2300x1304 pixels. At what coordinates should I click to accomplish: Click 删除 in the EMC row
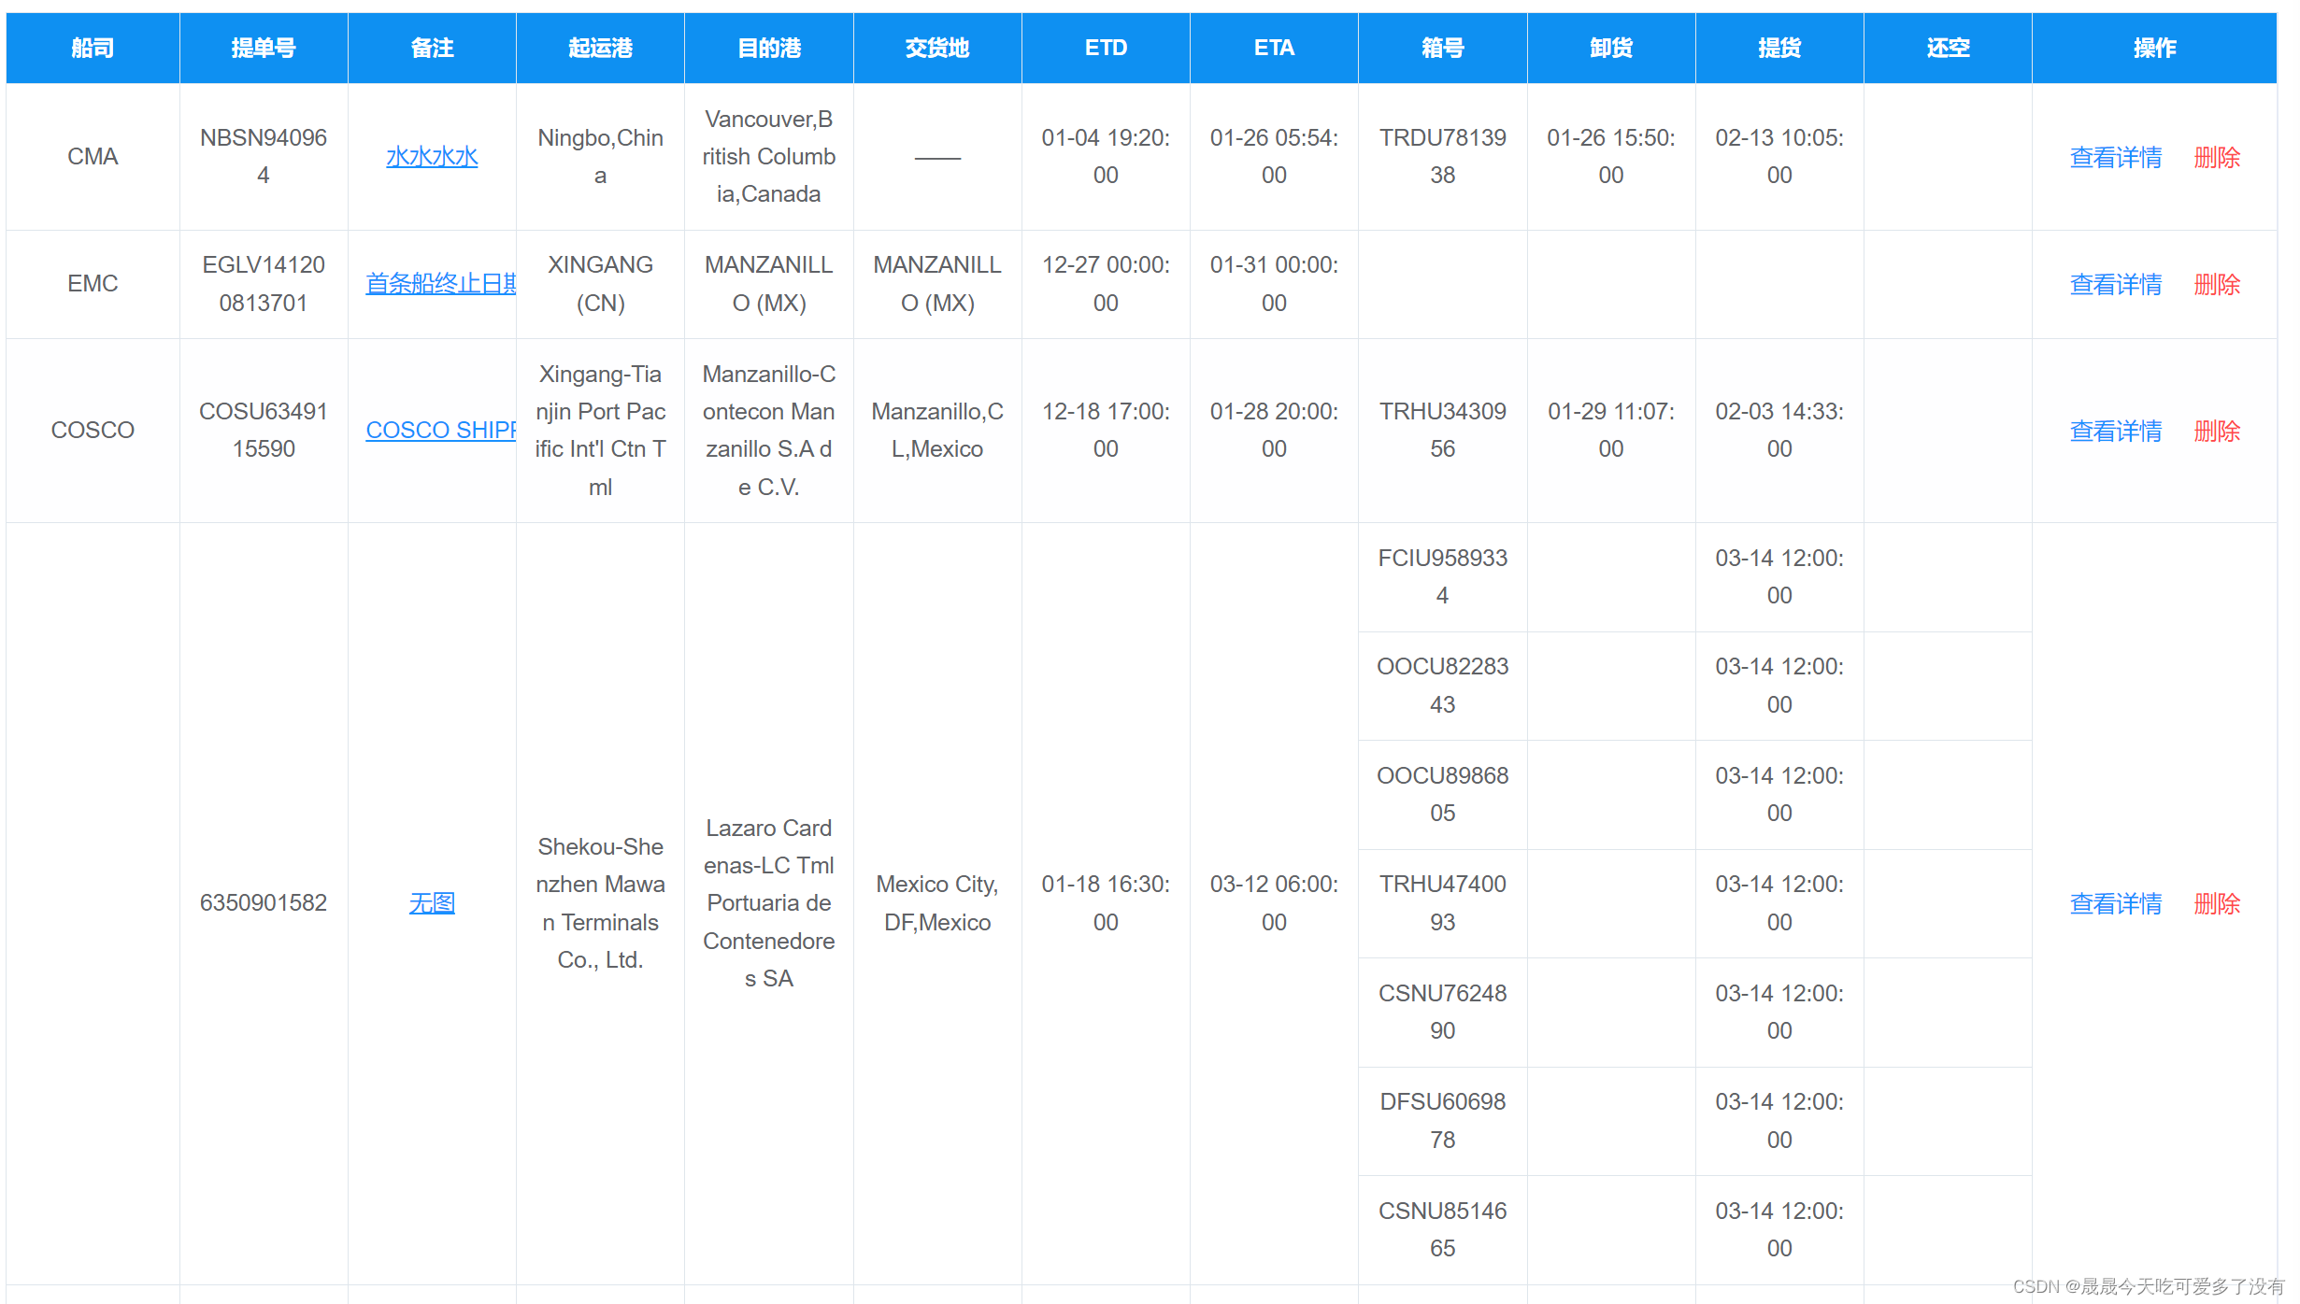2217,284
